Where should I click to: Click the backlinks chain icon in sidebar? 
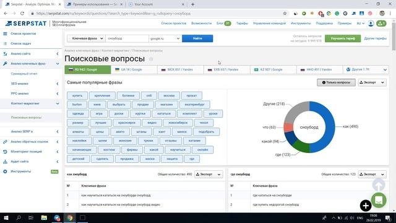pos(5,142)
